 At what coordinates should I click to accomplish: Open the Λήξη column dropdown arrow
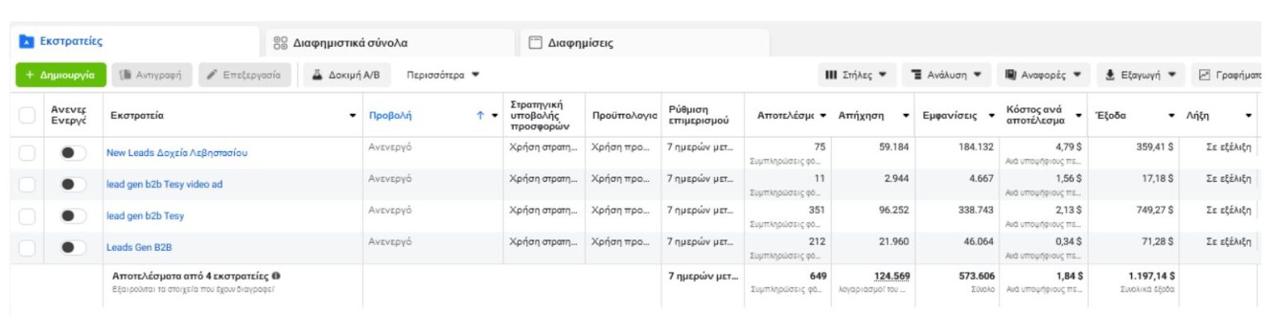coord(1249,116)
